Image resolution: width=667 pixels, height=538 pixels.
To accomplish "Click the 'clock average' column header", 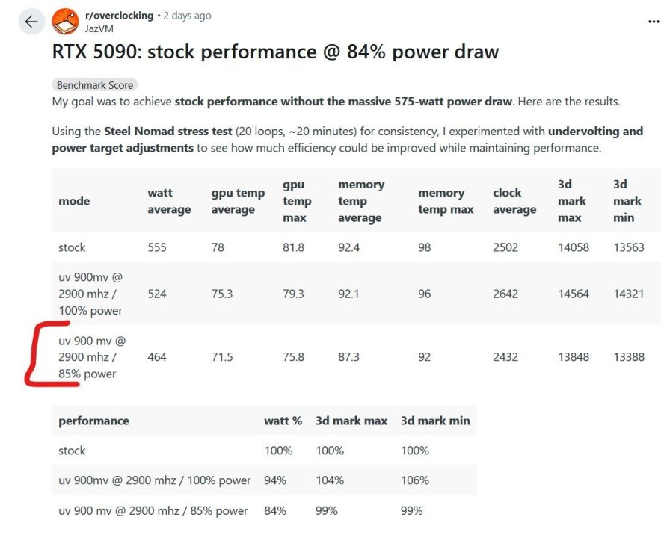I will [514, 201].
